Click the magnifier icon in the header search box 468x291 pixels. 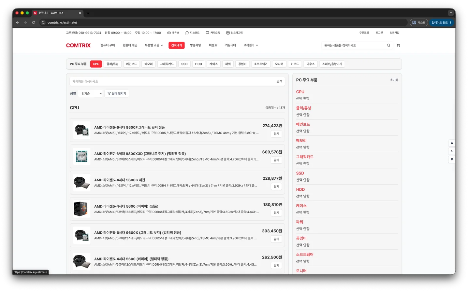(388, 45)
